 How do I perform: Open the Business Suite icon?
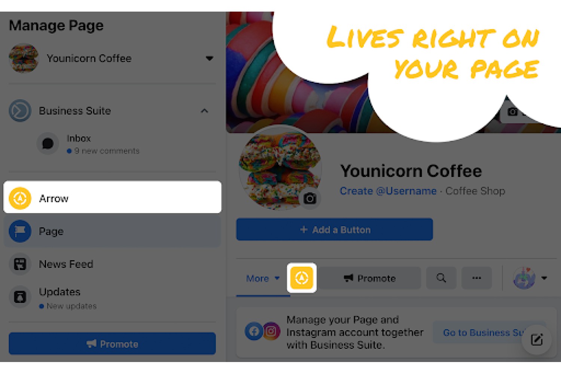20,111
